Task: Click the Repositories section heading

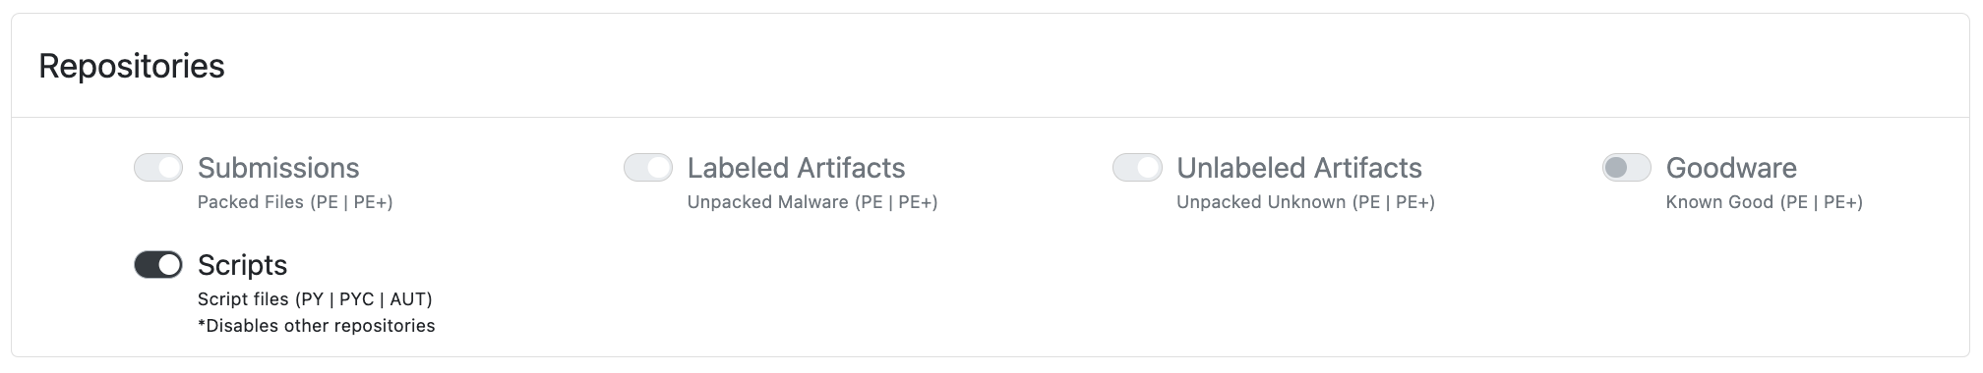Action: (132, 66)
